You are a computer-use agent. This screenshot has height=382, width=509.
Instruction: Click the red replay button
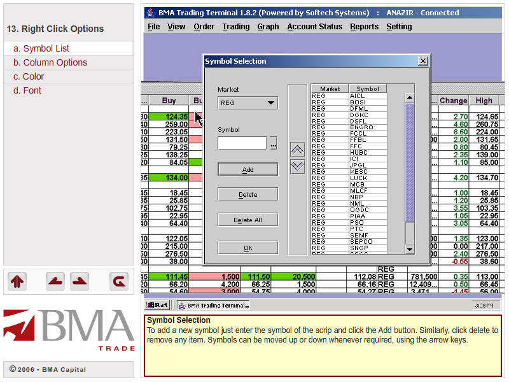pyautogui.click(x=119, y=281)
